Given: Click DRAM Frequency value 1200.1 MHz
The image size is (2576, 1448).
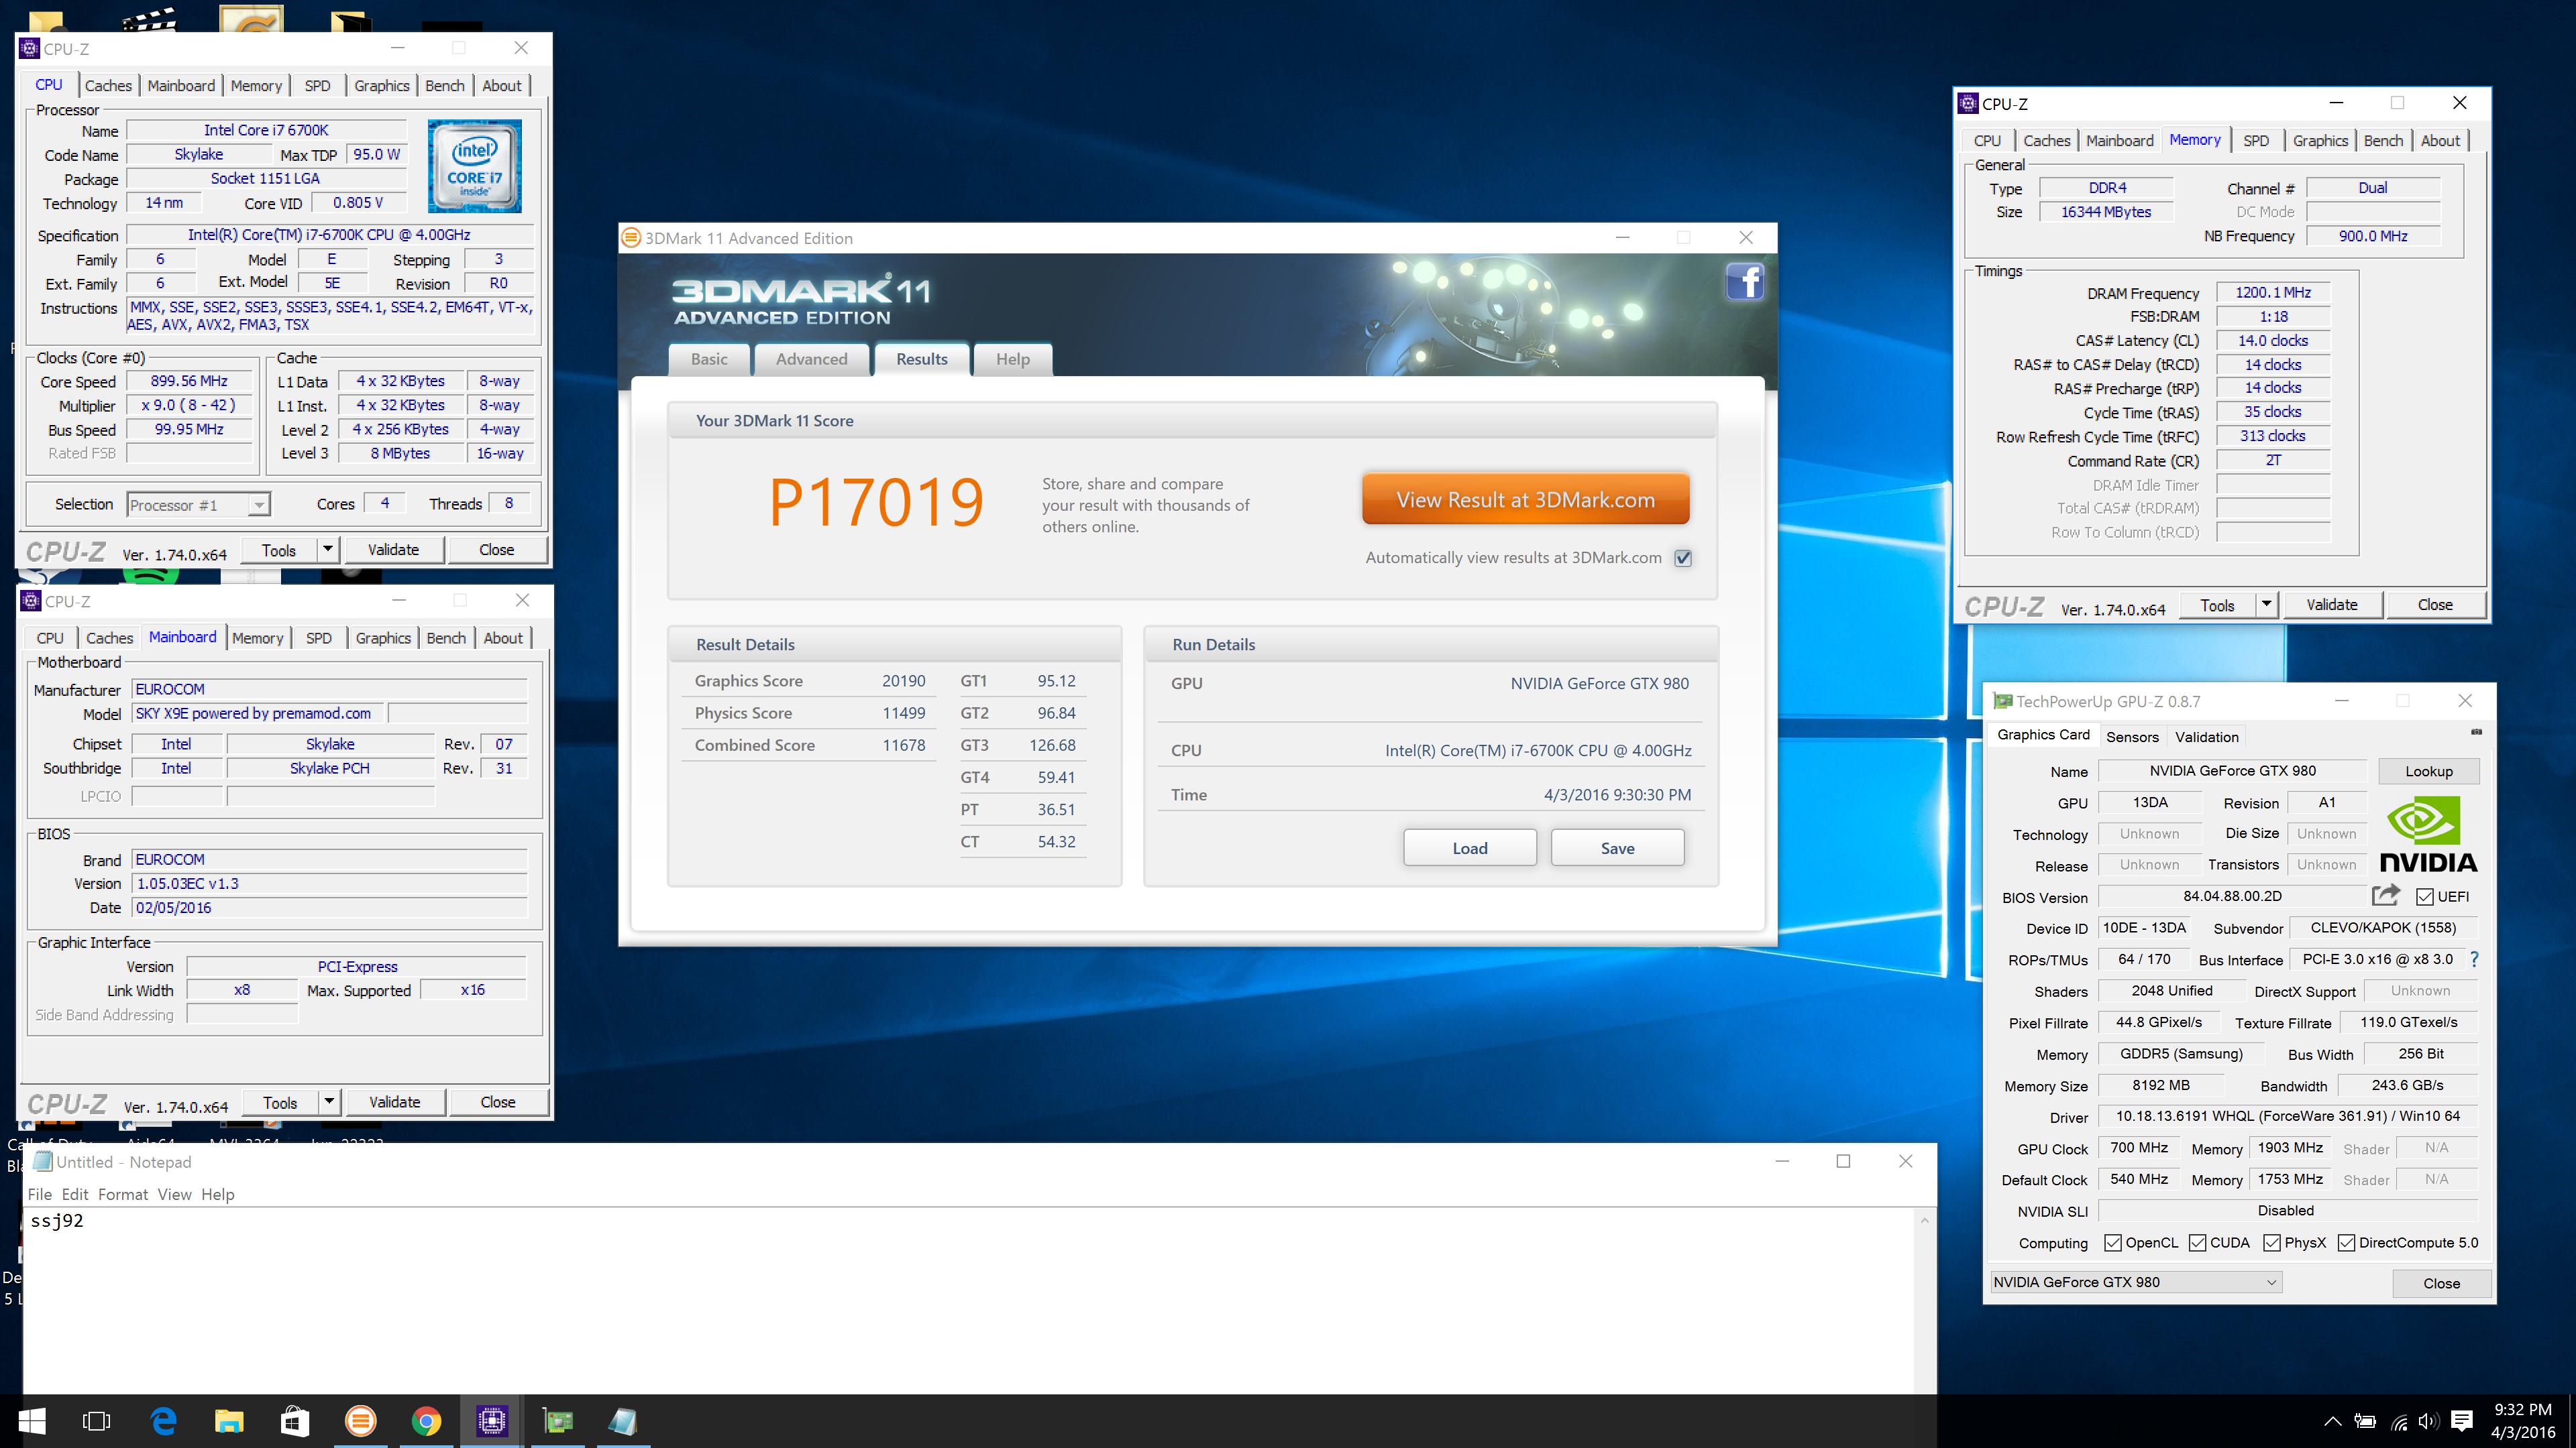Looking at the screenshot, I should (x=2273, y=293).
